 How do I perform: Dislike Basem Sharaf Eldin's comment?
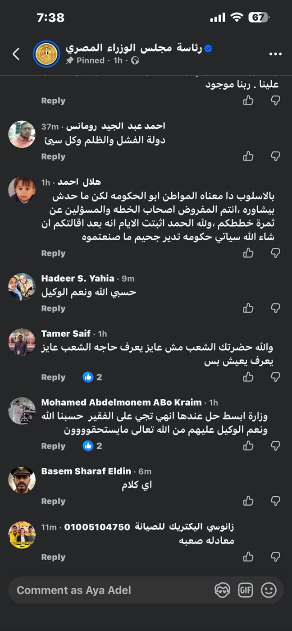click(x=275, y=501)
